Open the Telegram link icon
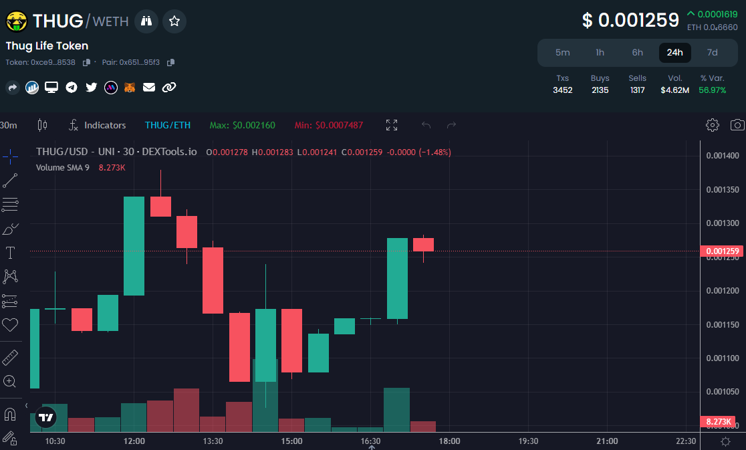 coord(72,88)
